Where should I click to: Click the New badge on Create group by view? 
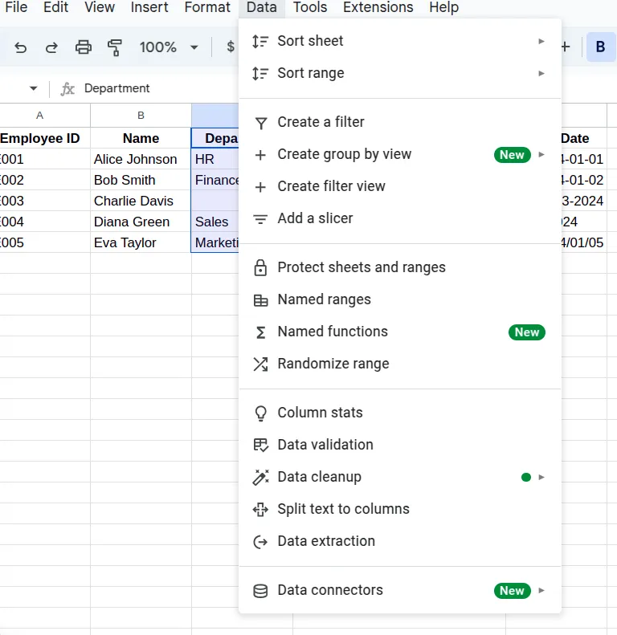point(513,155)
